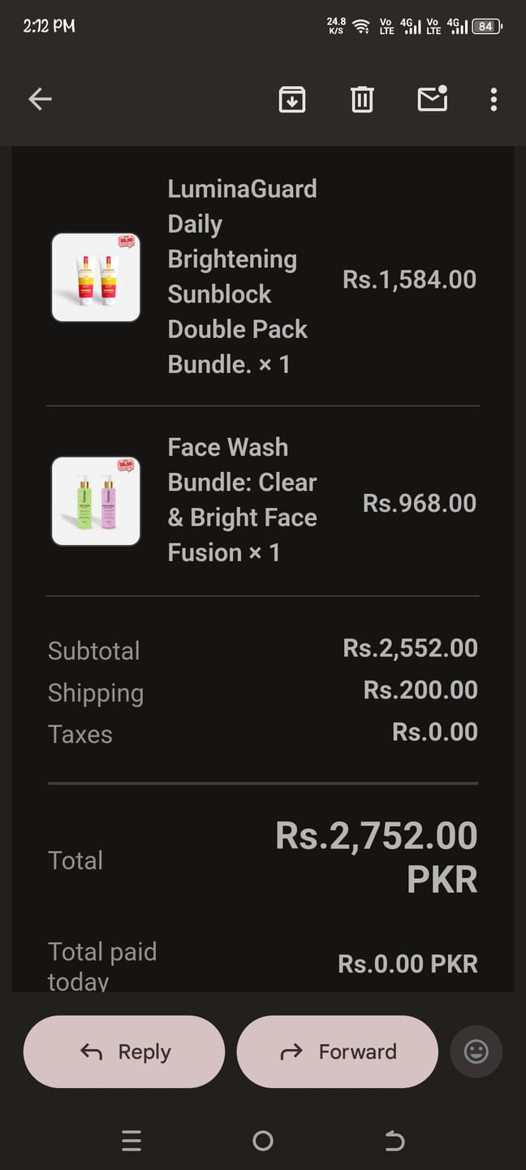Select the Rs.1,584.00 sunblock price
The image size is (526, 1170).
[x=410, y=279]
